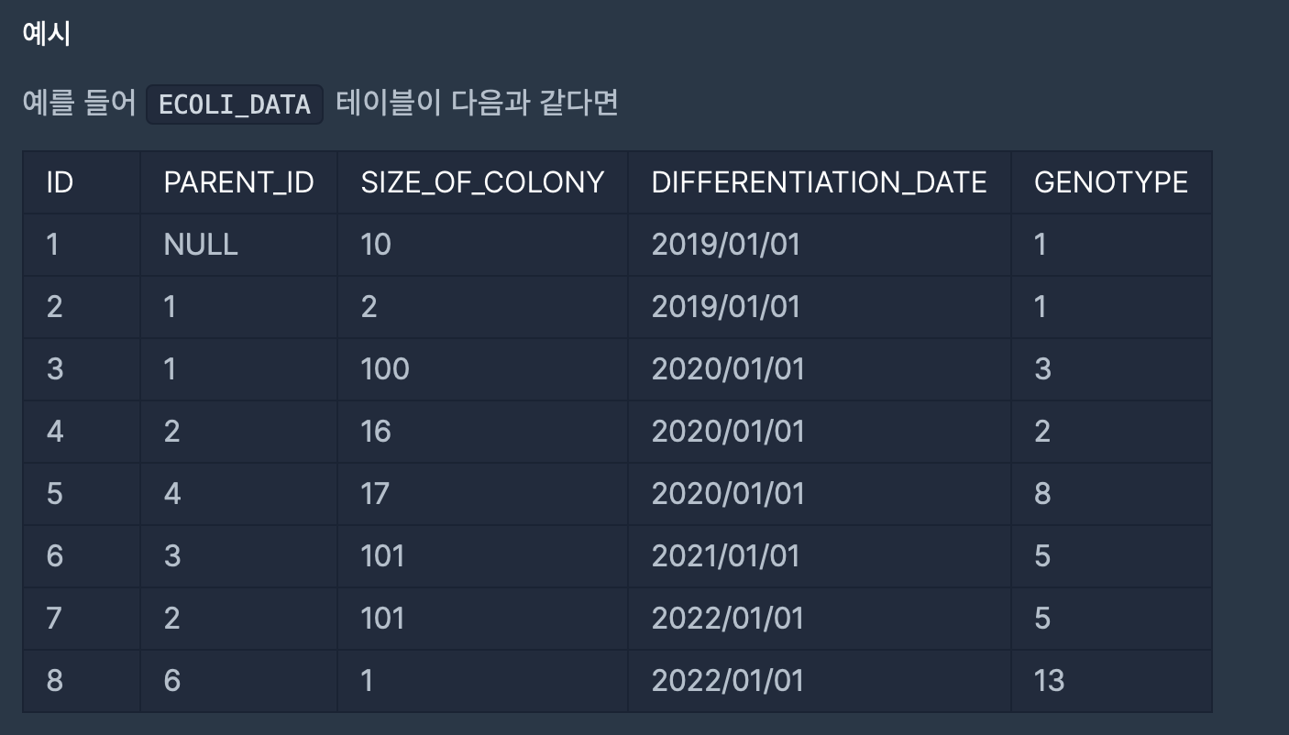Click the GENOTYPE column header
Viewport: 1289px width, 735px height.
pyautogui.click(x=1111, y=182)
